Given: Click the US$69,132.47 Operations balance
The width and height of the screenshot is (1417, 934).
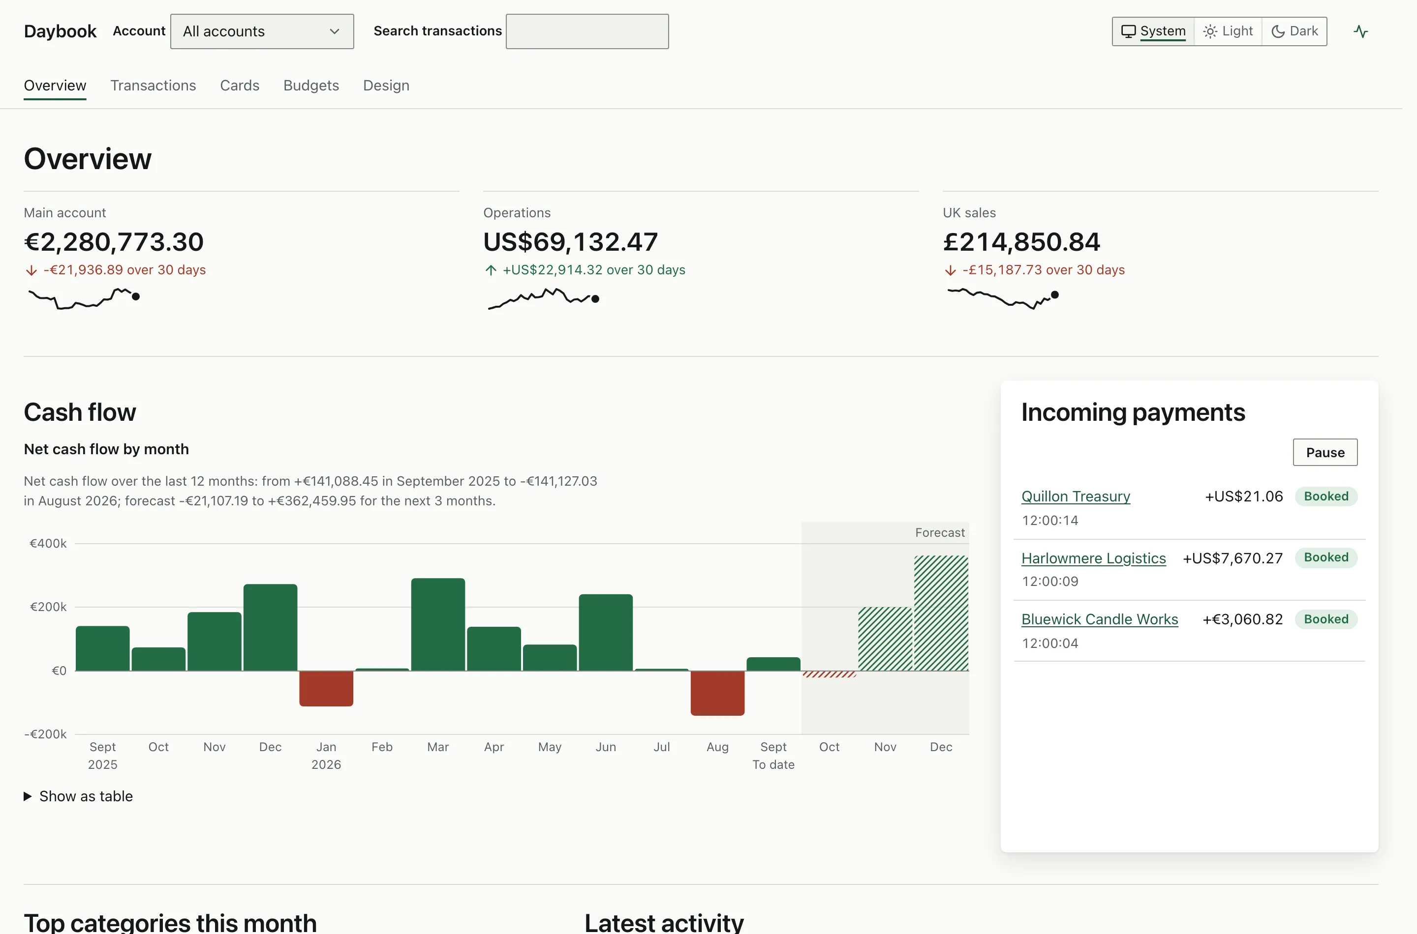Looking at the screenshot, I should tap(571, 241).
